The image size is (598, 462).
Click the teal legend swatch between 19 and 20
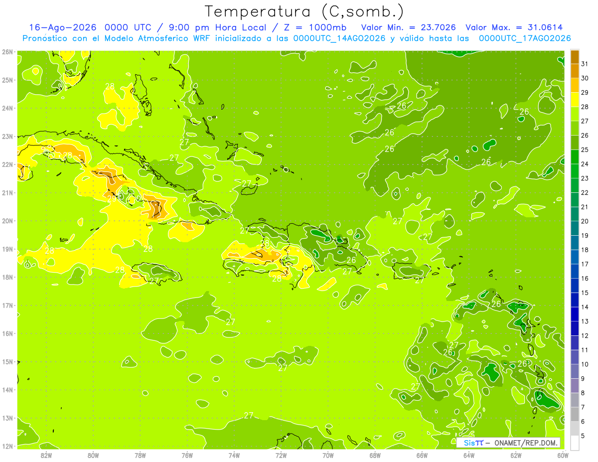[x=575, y=228]
